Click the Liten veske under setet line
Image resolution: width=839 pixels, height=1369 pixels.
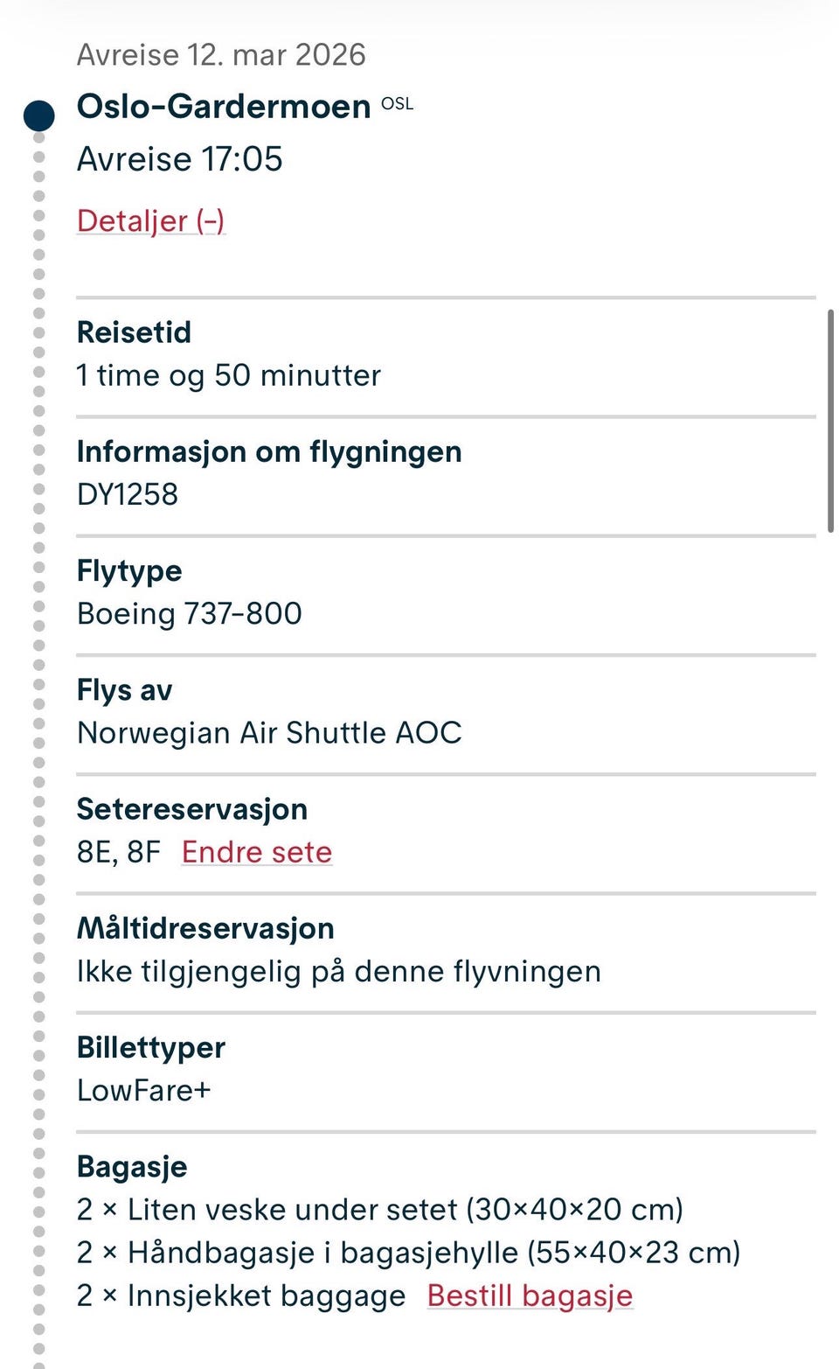tap(379, 1210)
